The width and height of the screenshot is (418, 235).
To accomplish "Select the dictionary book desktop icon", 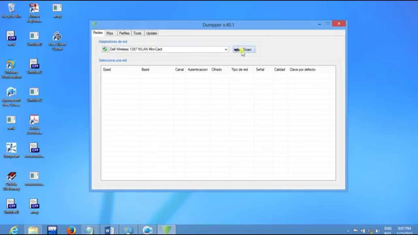I will 11,181.
